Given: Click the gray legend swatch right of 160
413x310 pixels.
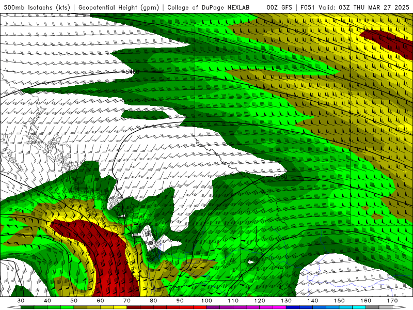Looking at the screenshot, I should click(372, 307).
